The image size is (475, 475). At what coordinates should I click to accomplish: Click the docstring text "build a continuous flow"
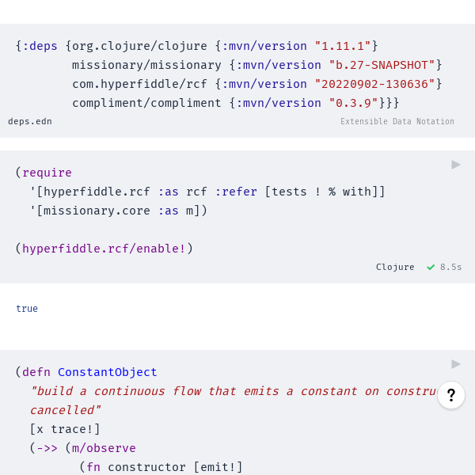(116, 391)
